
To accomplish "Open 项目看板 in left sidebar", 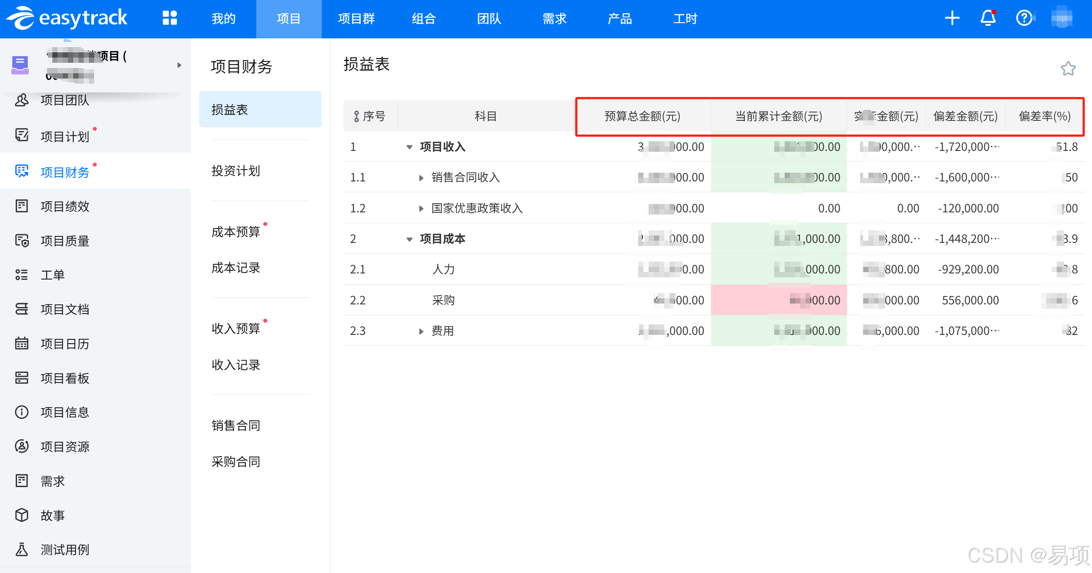I will pos(65,378).
